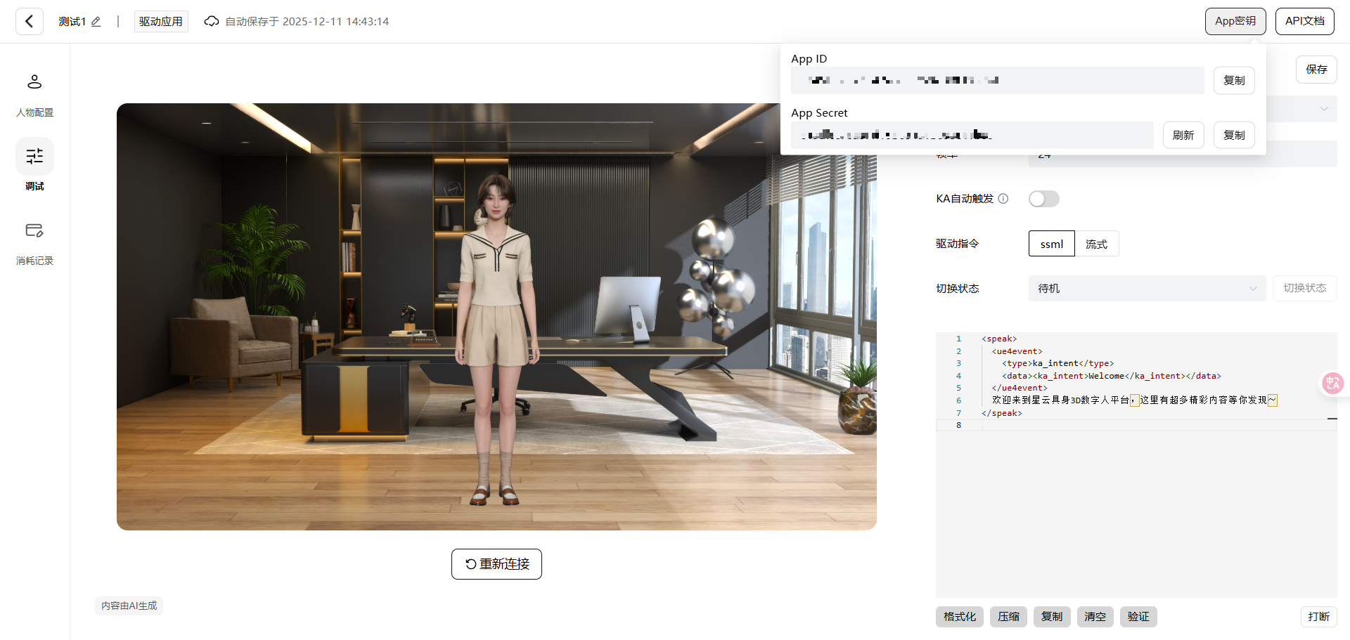1350x640 pixels.
Task: Open 待机 state dropdown
Action: pyautogui.click(x=1147, y=289)
